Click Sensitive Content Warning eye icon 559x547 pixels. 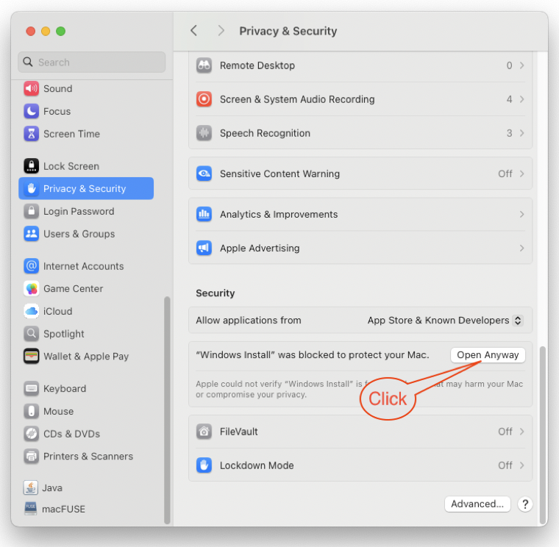[x=204, y=174]
